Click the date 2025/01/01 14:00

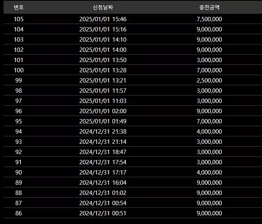(103, 50)
